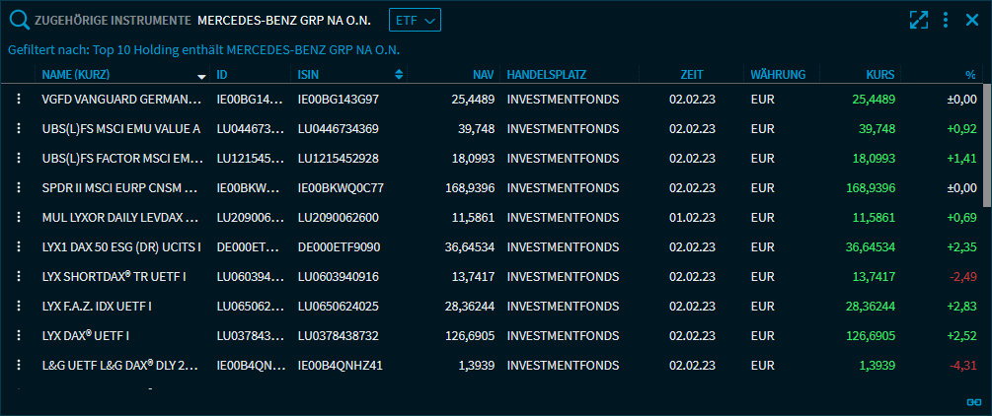The image size is (992, 416).
Task: Click the Mercedes-Benz GRP NA O.N. search field
Action: [x=286, y=20]
